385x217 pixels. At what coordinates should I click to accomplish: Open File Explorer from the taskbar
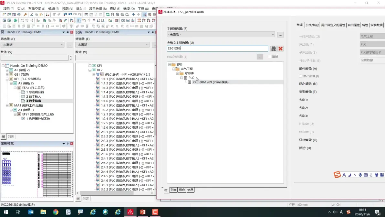[43, 212]
